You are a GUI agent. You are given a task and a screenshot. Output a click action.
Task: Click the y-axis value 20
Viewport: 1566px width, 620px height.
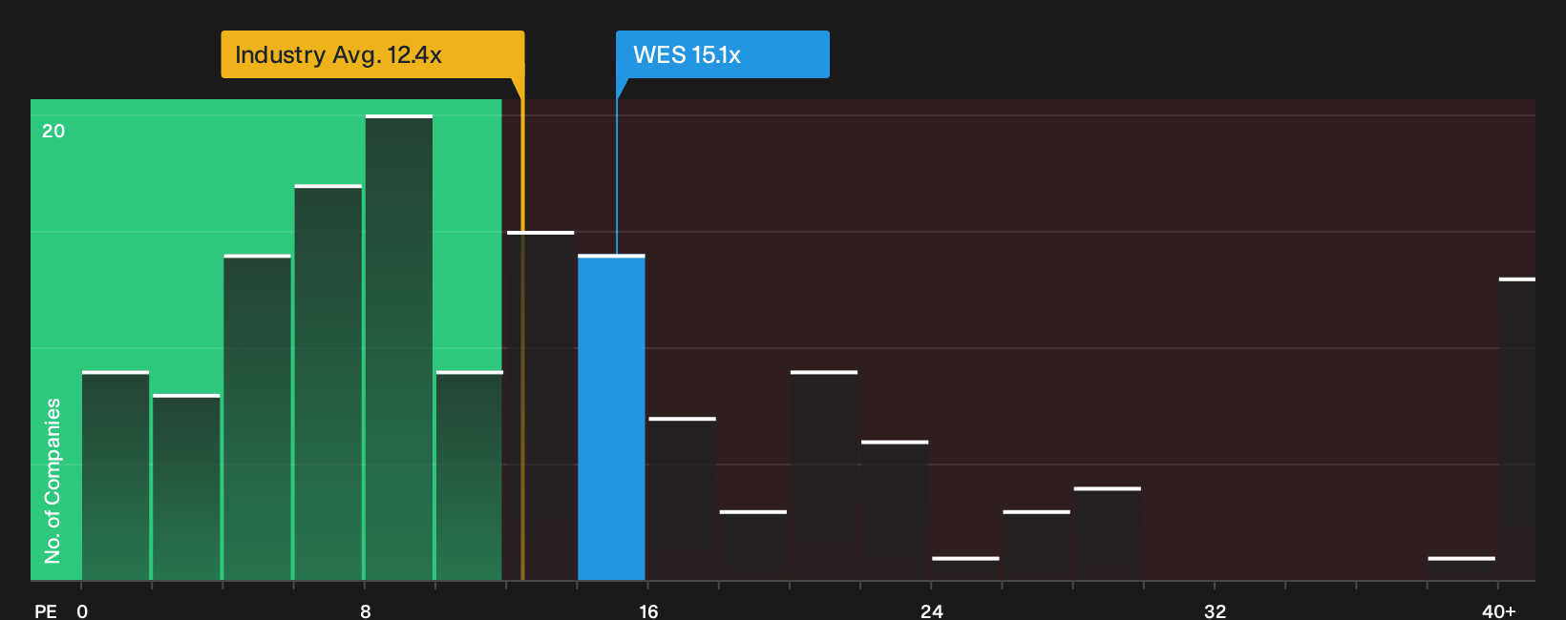tap(53, 131)
